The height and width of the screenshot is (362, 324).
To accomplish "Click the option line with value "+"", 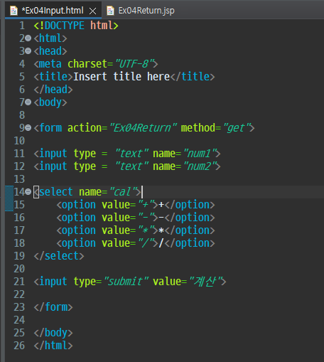I will 136,205.
